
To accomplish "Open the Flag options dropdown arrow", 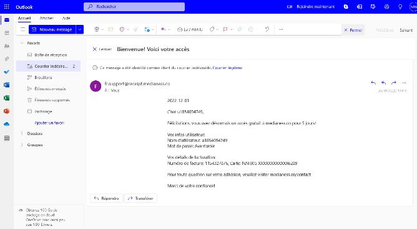I will tap(232, 29).
